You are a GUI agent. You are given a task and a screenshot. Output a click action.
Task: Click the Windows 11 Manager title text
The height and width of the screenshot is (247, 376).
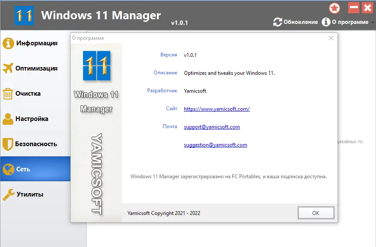pos(100,14)
